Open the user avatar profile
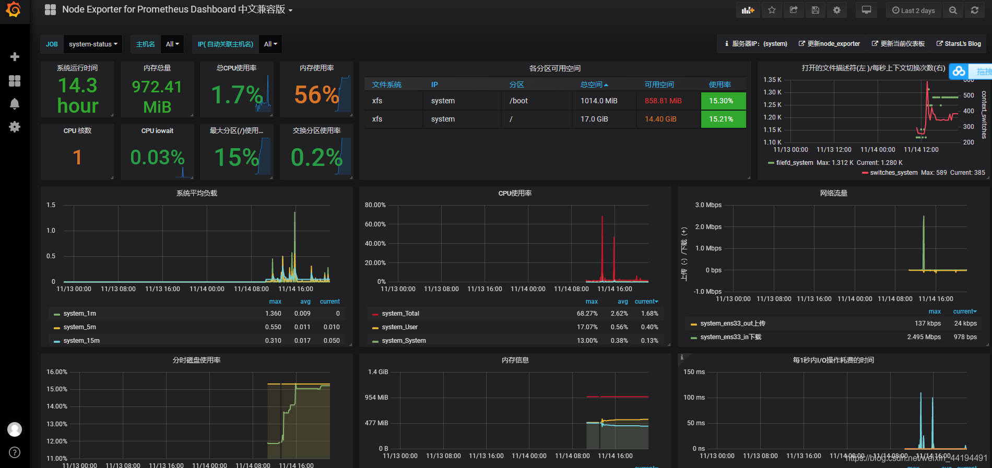Screen dimensions: 992x468 tap(15, 429)
